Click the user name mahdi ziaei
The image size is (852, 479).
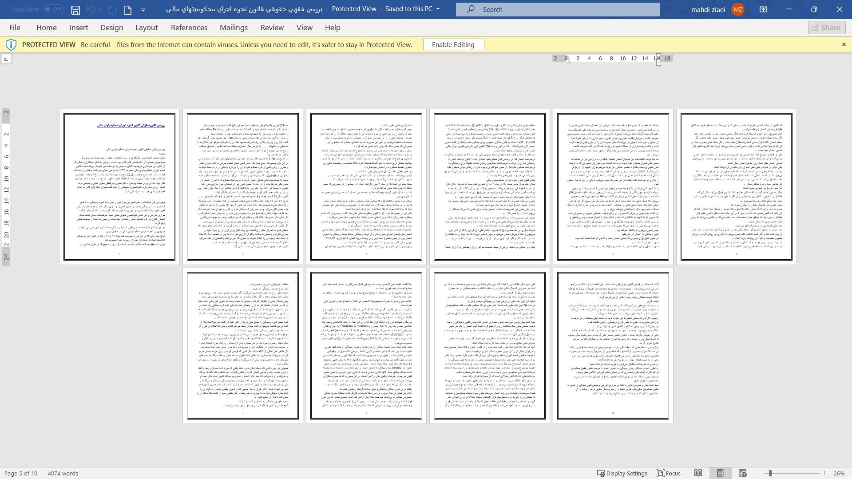pyautogui.click(x=708, y=9)
